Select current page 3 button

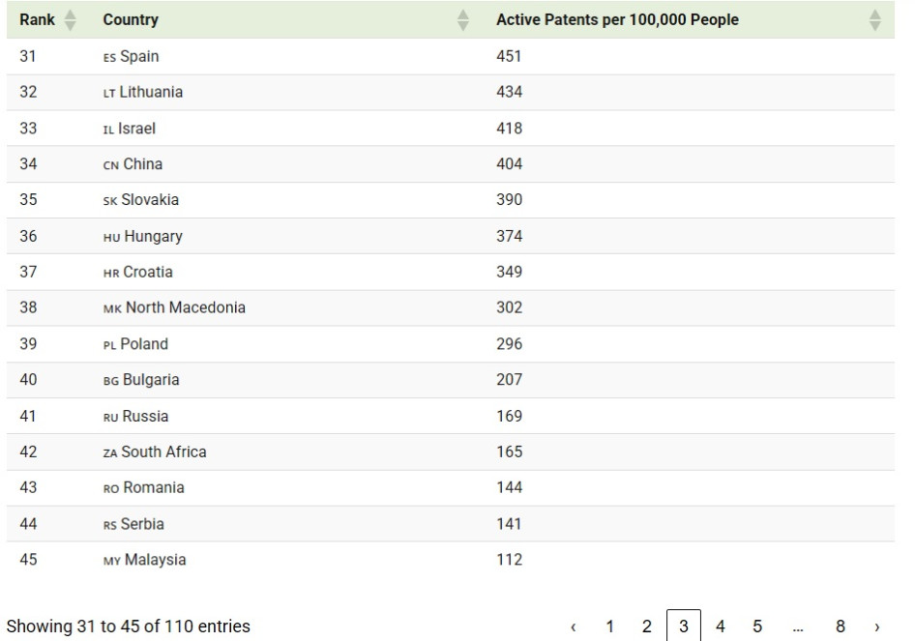pos(684,626)
